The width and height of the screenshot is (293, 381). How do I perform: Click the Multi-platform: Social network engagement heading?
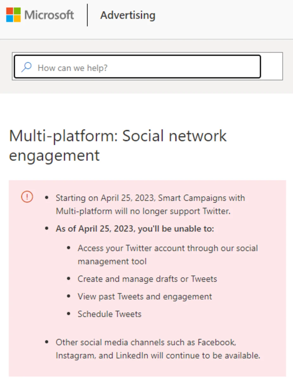pyautogui.click(x=118, y=145)
